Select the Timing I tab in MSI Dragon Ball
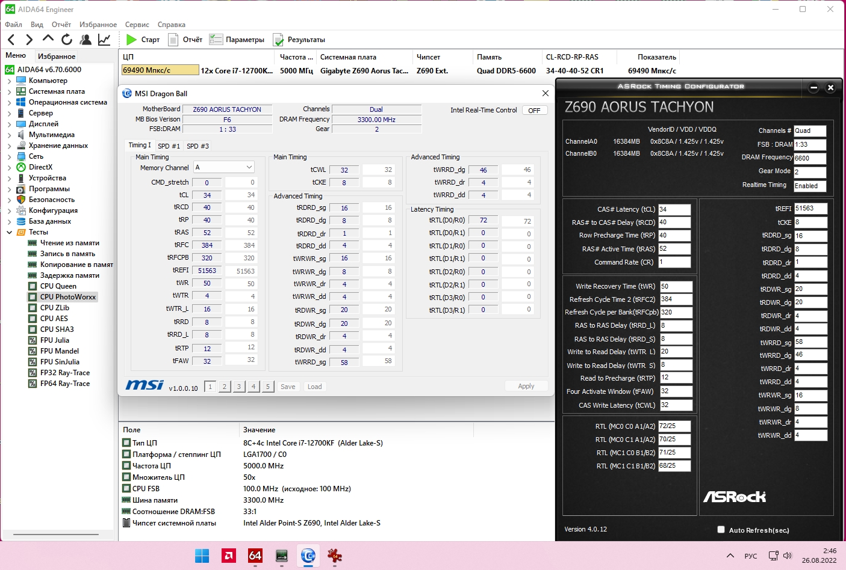The height and width of the screenshot is (570, 846). tap(140, 146)
